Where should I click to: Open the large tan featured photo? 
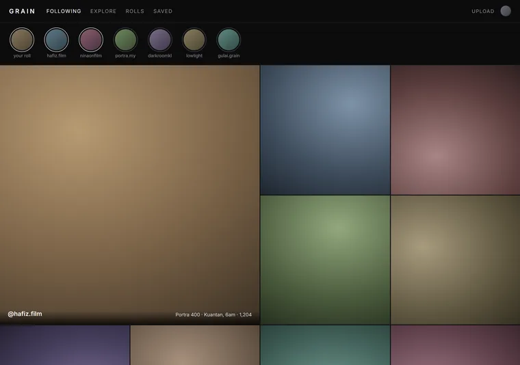pyautogui.click(x=130, y=195)
